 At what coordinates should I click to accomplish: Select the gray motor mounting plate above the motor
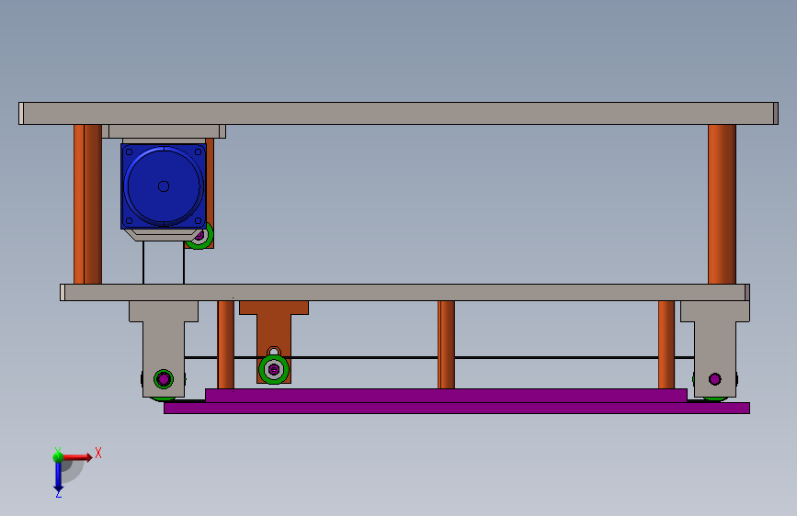pos(164,131)
